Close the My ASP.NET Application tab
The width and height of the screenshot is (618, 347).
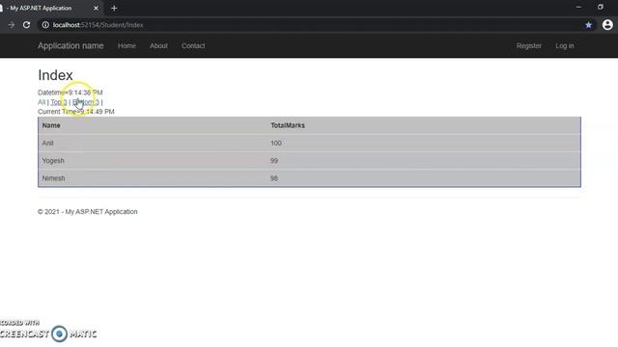(96, 8)
